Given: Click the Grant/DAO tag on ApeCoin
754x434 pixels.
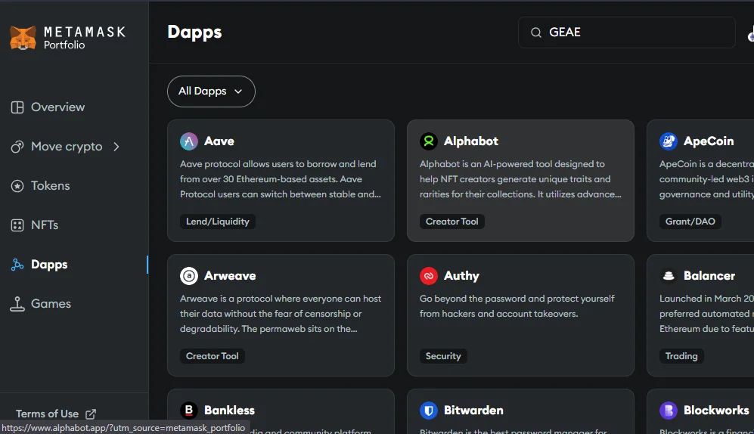Looking at the screenshot, I should click(x=690, y=222).
